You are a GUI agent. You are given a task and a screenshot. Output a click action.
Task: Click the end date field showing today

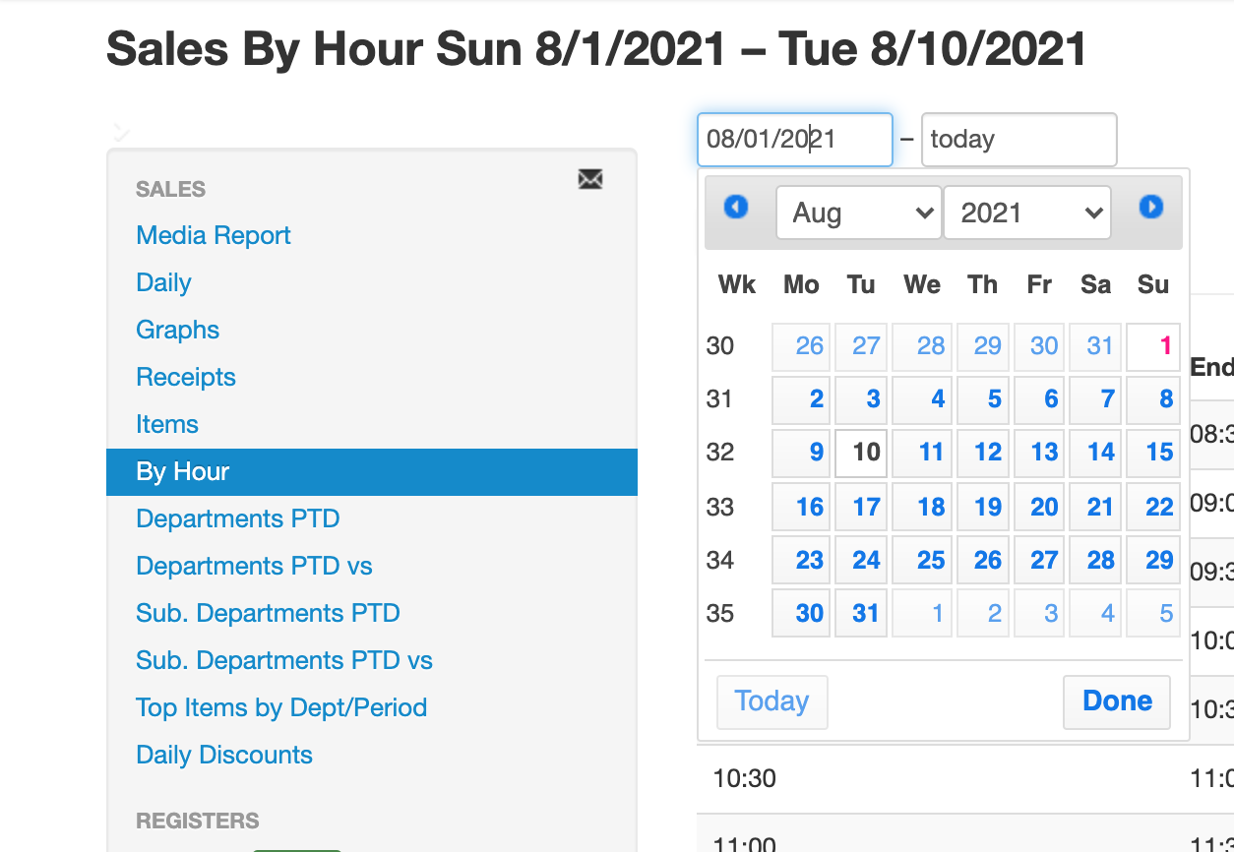point(1018,140)
